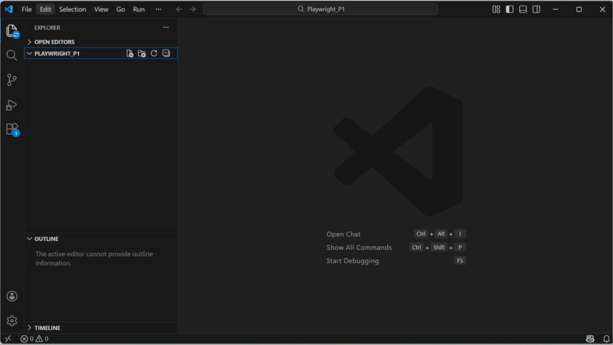Open the remote window indicator in the status bar
613x345 pixels.
pos(8,339)
